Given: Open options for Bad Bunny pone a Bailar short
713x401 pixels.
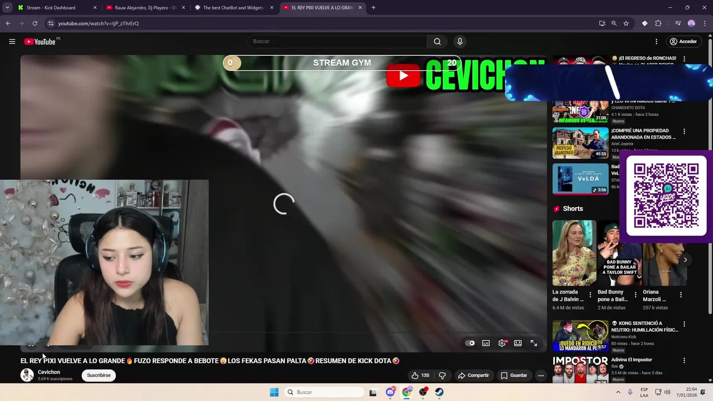Looking at the screenshot, I should [x=636, y=295].
